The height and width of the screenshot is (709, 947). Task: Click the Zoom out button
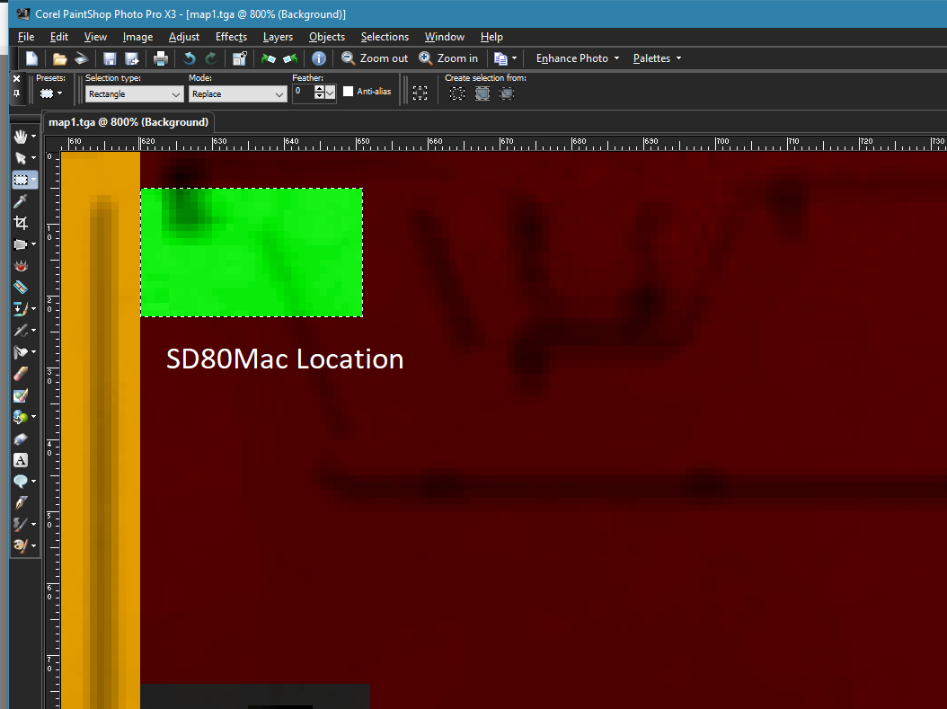coord(375,58)
